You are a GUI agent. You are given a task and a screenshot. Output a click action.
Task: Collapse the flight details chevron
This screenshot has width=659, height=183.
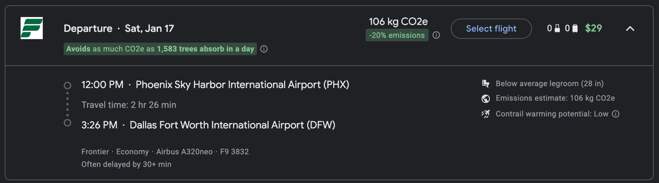630,29
